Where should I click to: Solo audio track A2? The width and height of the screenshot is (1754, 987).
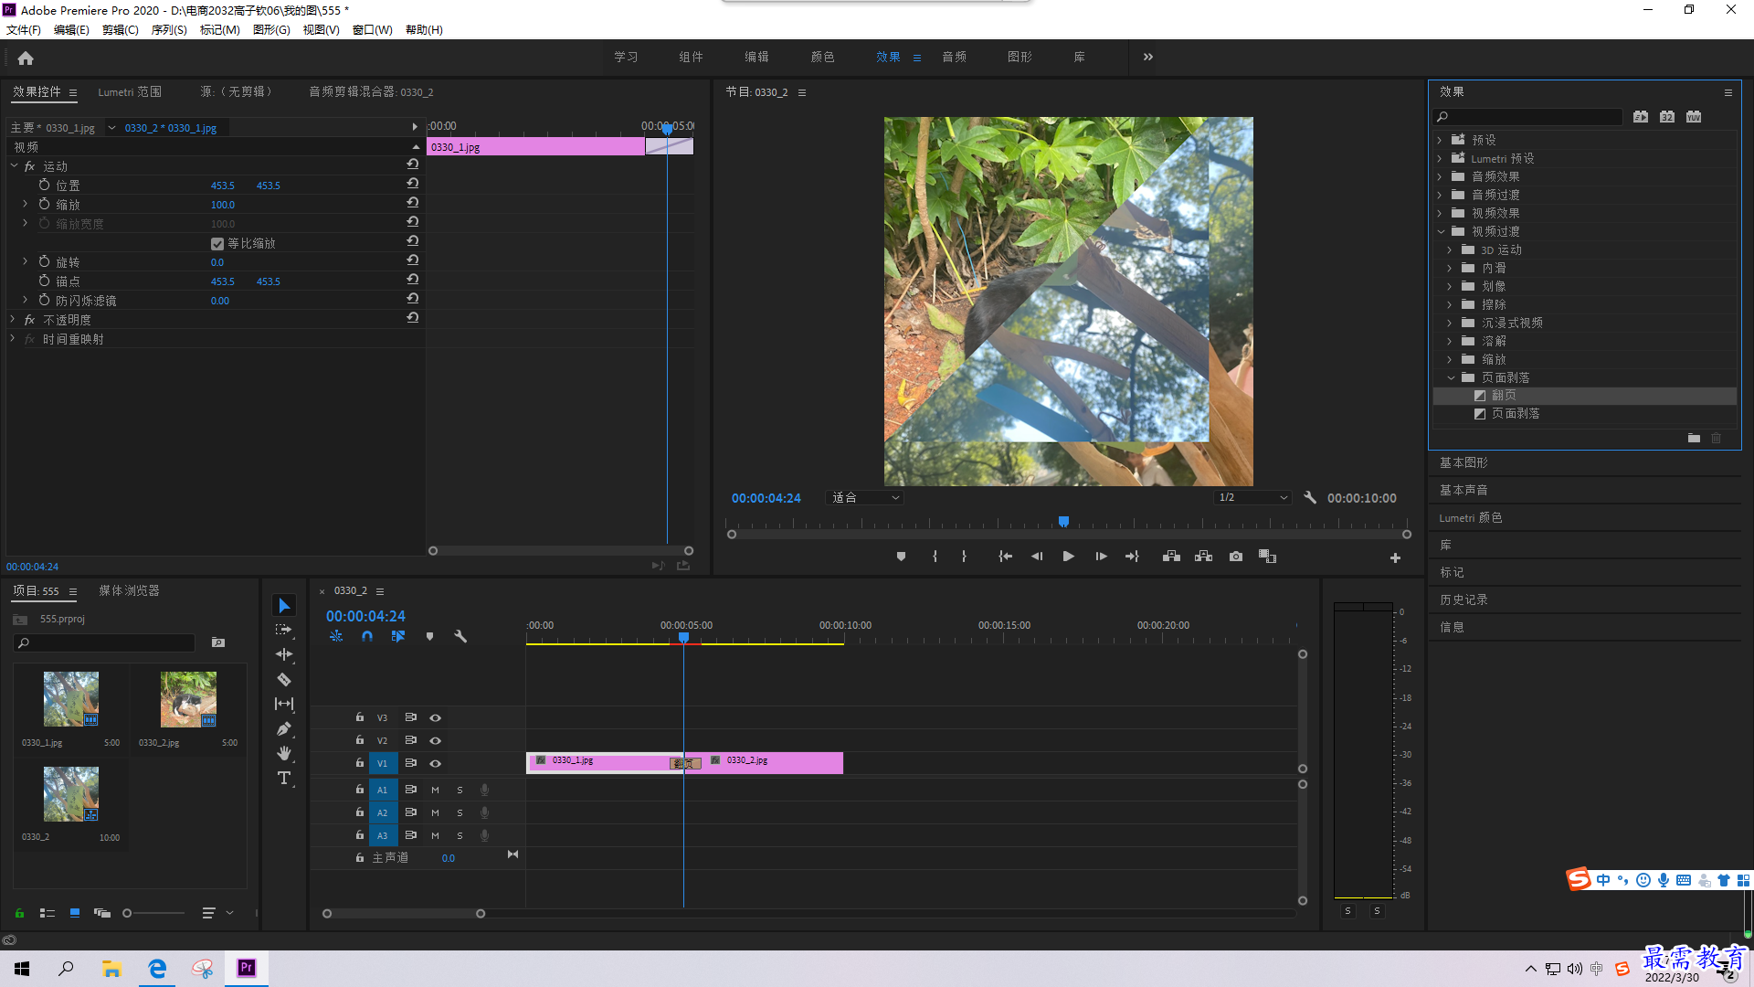click(460, 812)
